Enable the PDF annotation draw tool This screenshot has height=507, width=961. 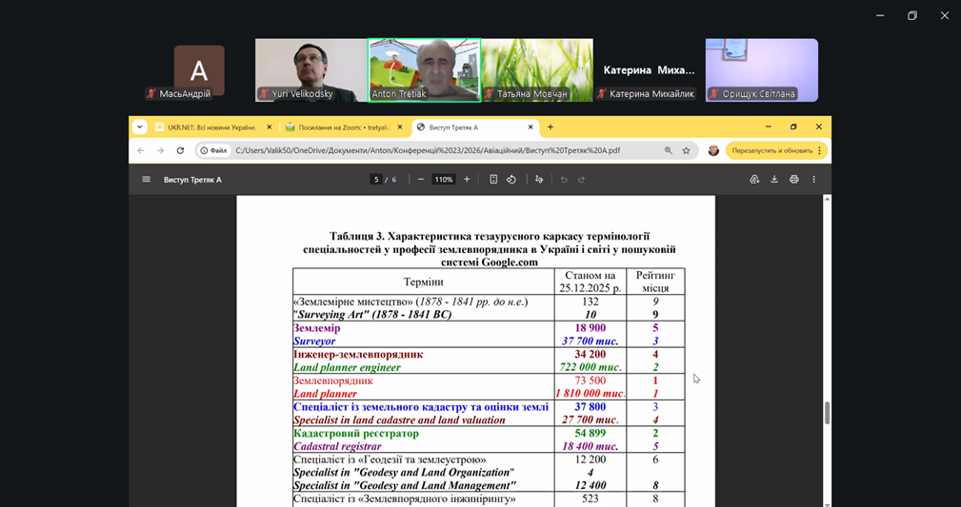click(x=539, y=180)
